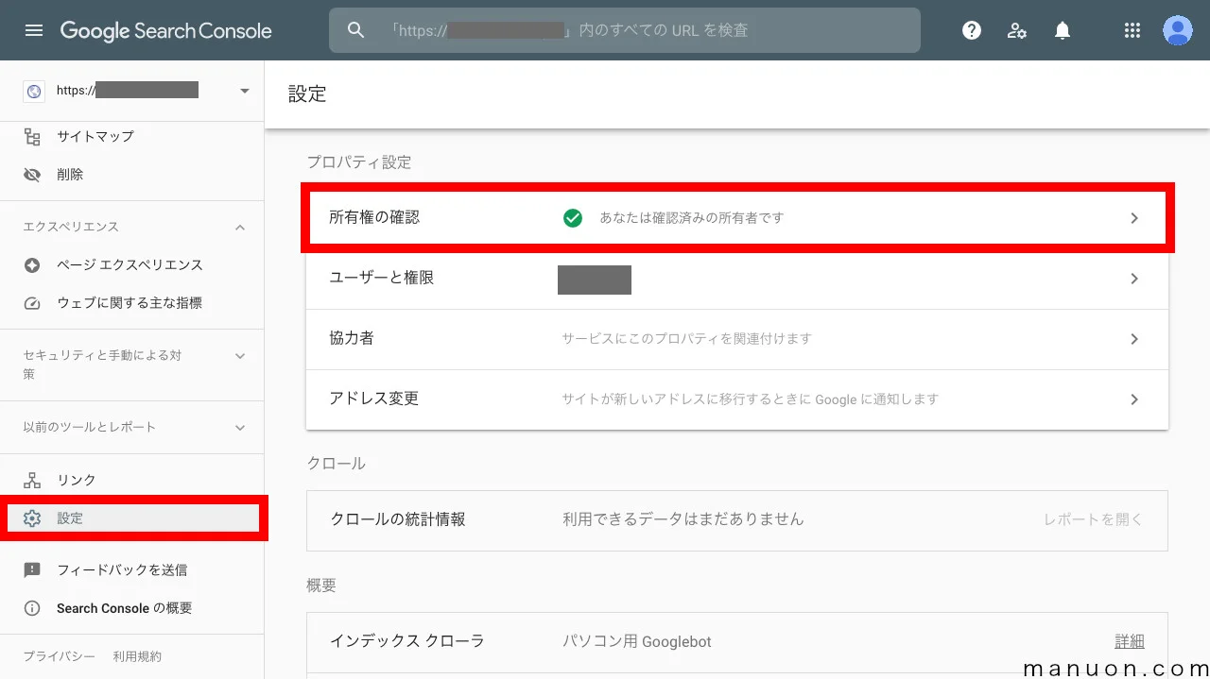Click the 協力者 label
Viewport: 1210px width, 679px height.
[x=352, y=338]
